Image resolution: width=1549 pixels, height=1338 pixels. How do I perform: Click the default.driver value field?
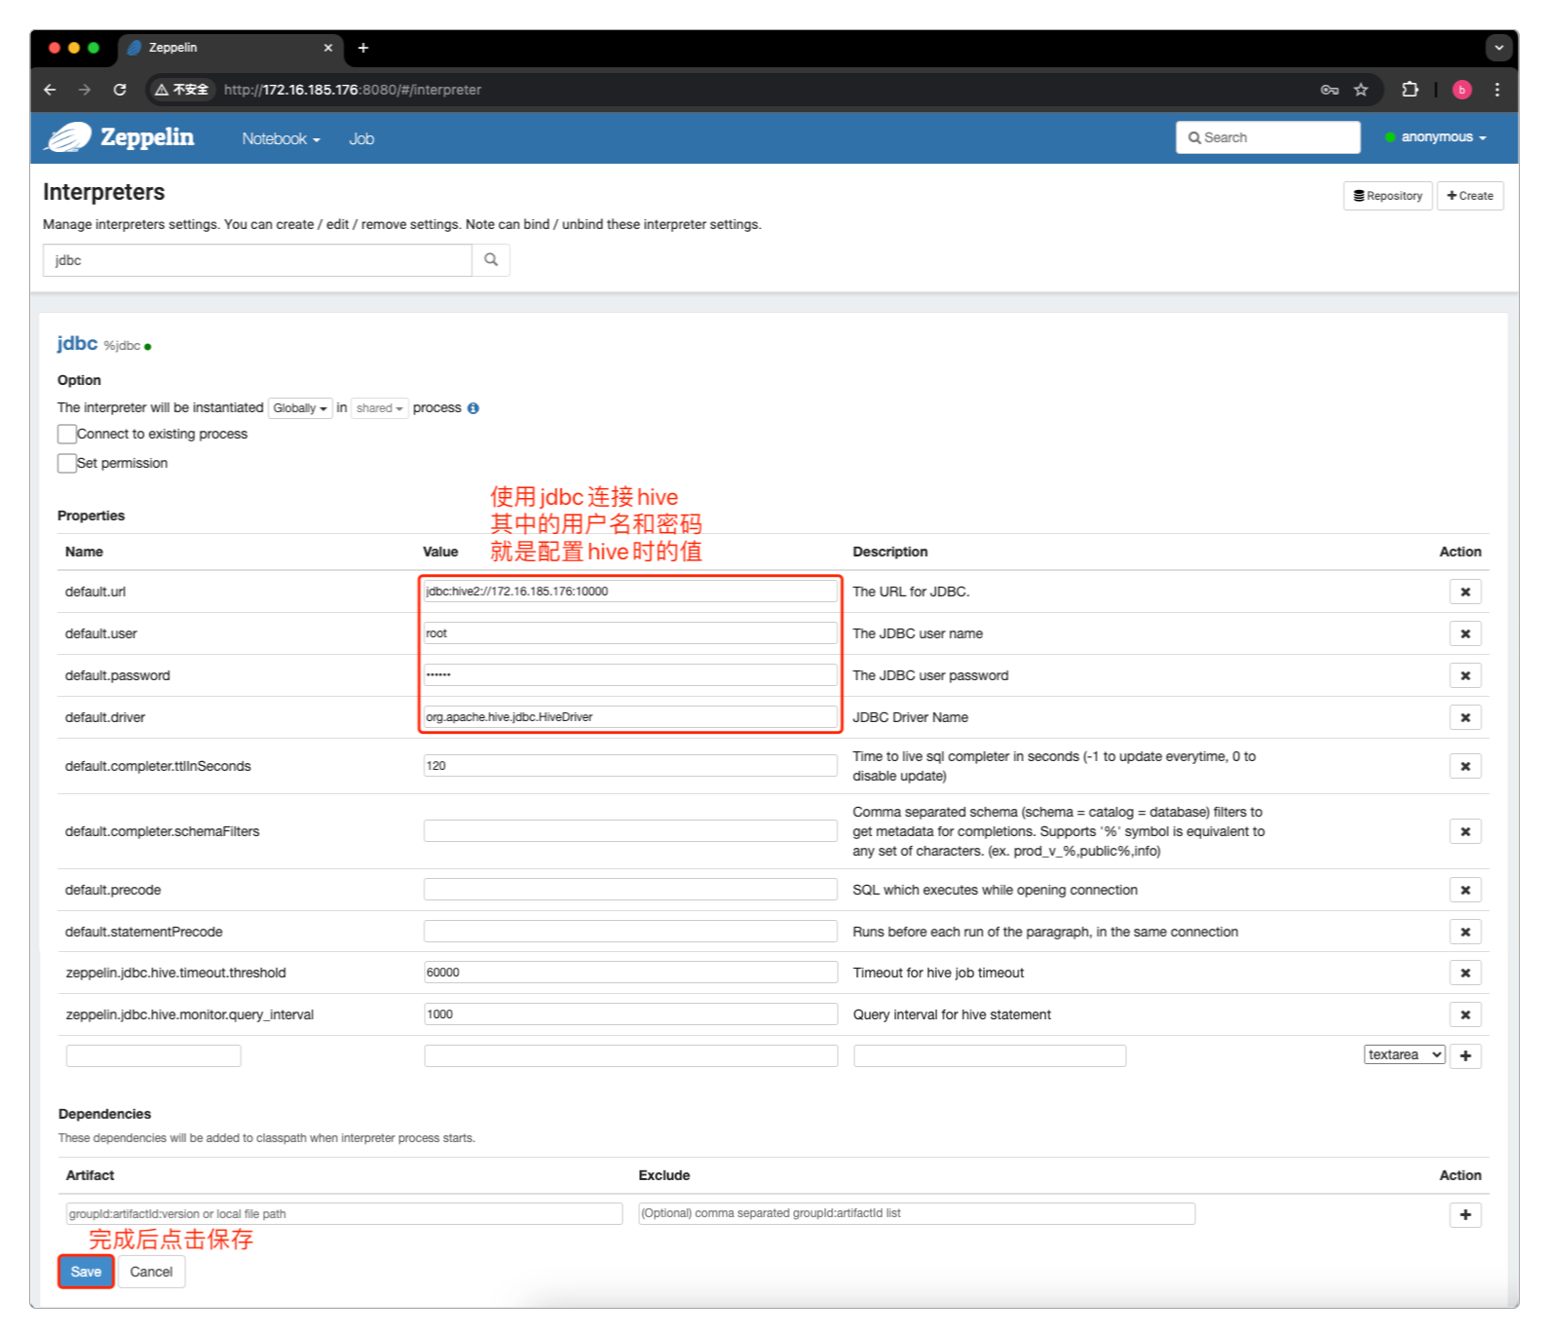(x=630, y=717)
